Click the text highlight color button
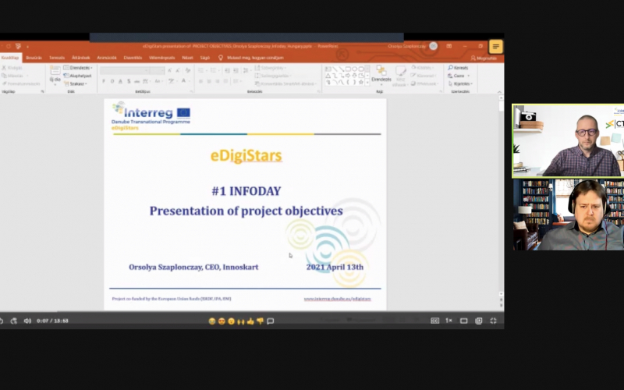Image resolution: width=624 pixels, height=390 pixels. pos(172,81)
